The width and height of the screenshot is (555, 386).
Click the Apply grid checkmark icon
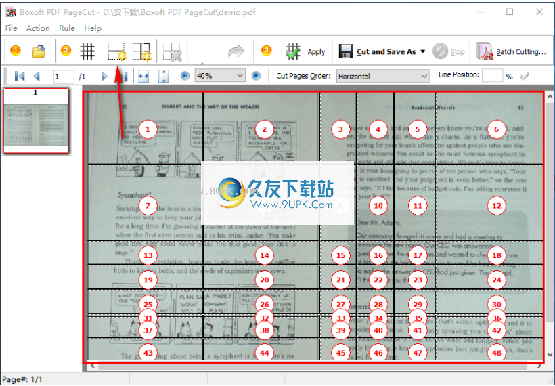(293, 51)
